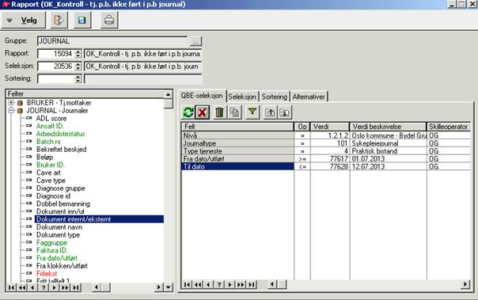This screenshot has height=300, width=478.
Task: Collapse the JOURNAL - Journaler tree node
Action: coord(11,110)
